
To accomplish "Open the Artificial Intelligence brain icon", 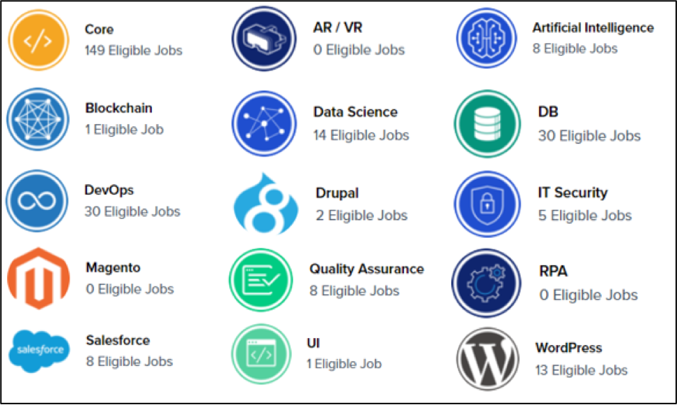I will point(489,39).
